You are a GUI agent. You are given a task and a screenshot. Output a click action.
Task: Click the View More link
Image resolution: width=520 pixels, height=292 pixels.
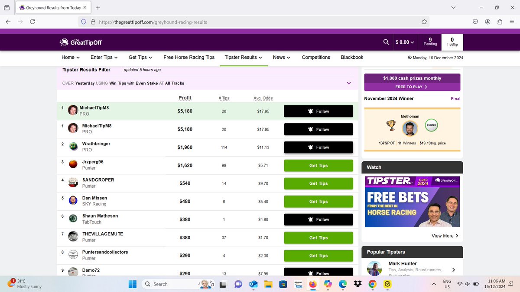click(445, 236)
